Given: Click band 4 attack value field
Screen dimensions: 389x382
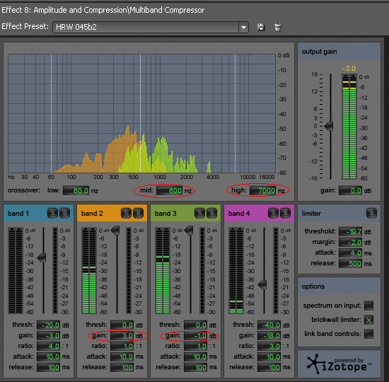Looking at the screenshot, I should coord(269,357).
